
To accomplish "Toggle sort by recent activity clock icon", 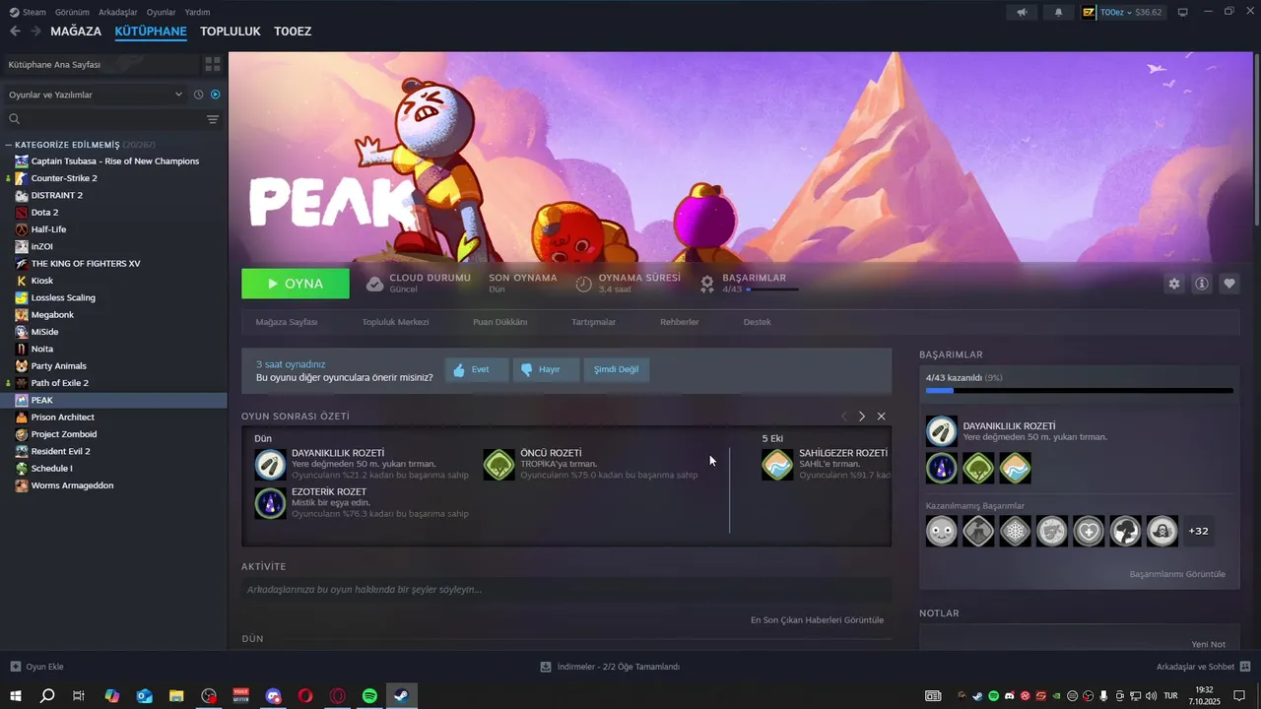I will click(x=199, y=95).
